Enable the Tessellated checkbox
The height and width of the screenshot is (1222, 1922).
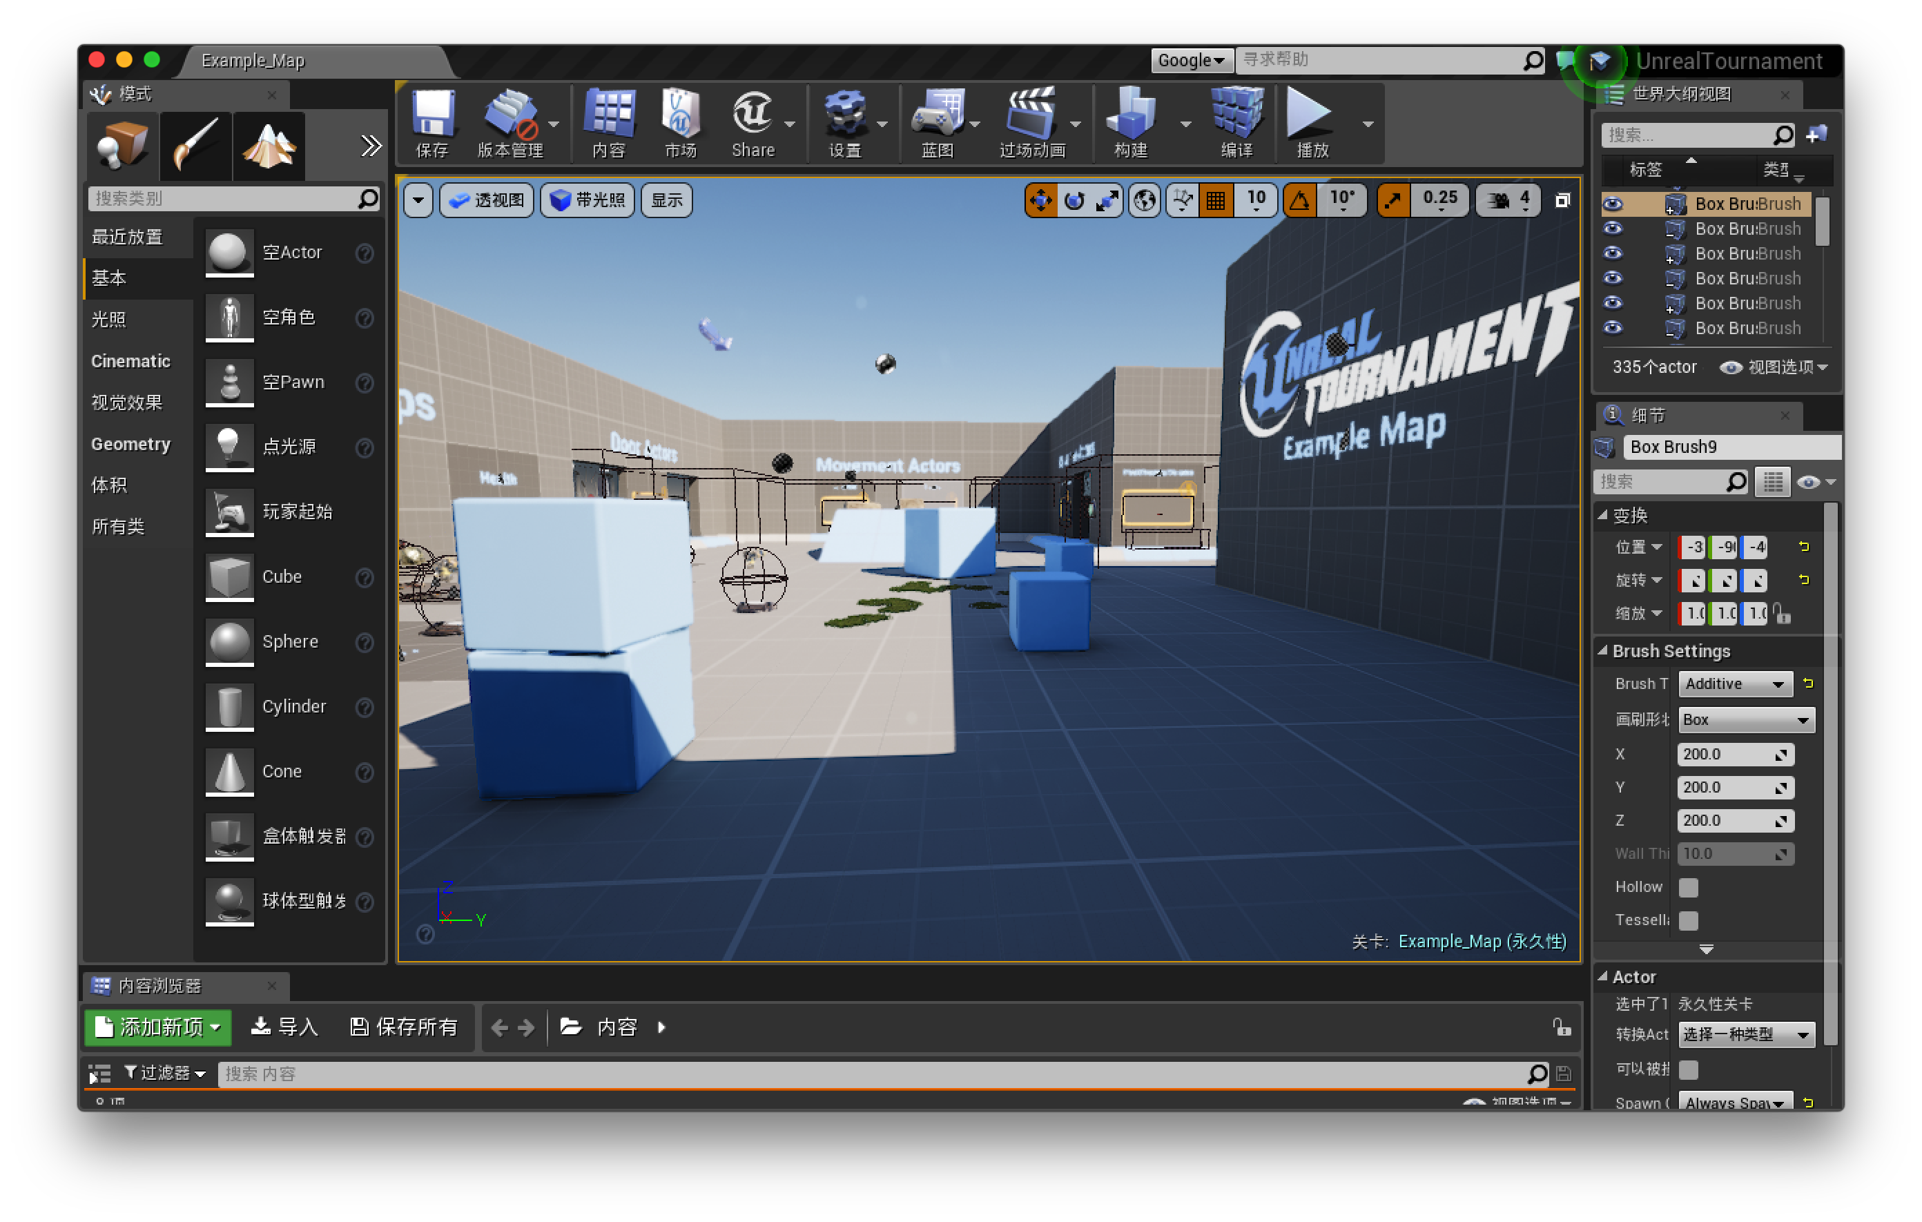tap(1688, 920)
